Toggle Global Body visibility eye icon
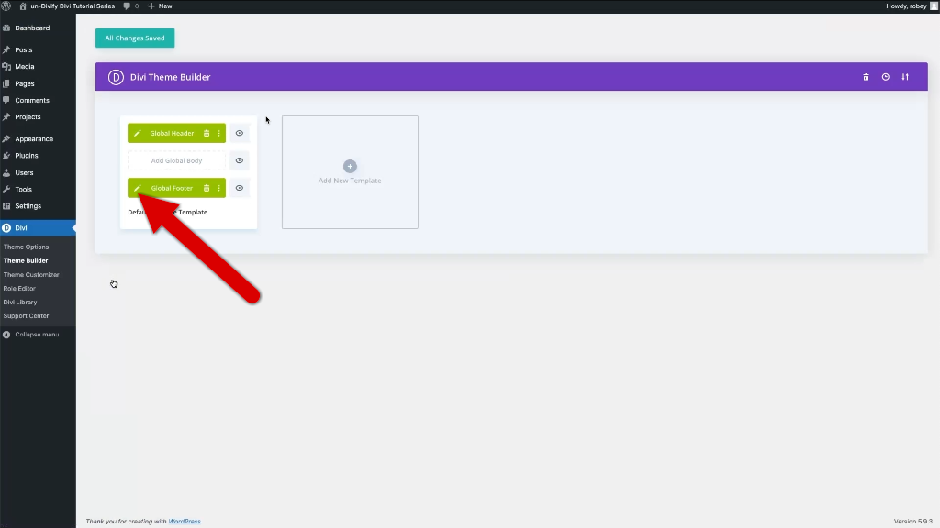 coord(240,160)
